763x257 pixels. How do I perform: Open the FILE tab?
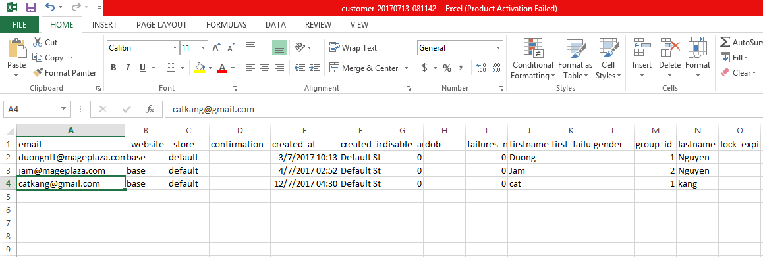[20, 25]
